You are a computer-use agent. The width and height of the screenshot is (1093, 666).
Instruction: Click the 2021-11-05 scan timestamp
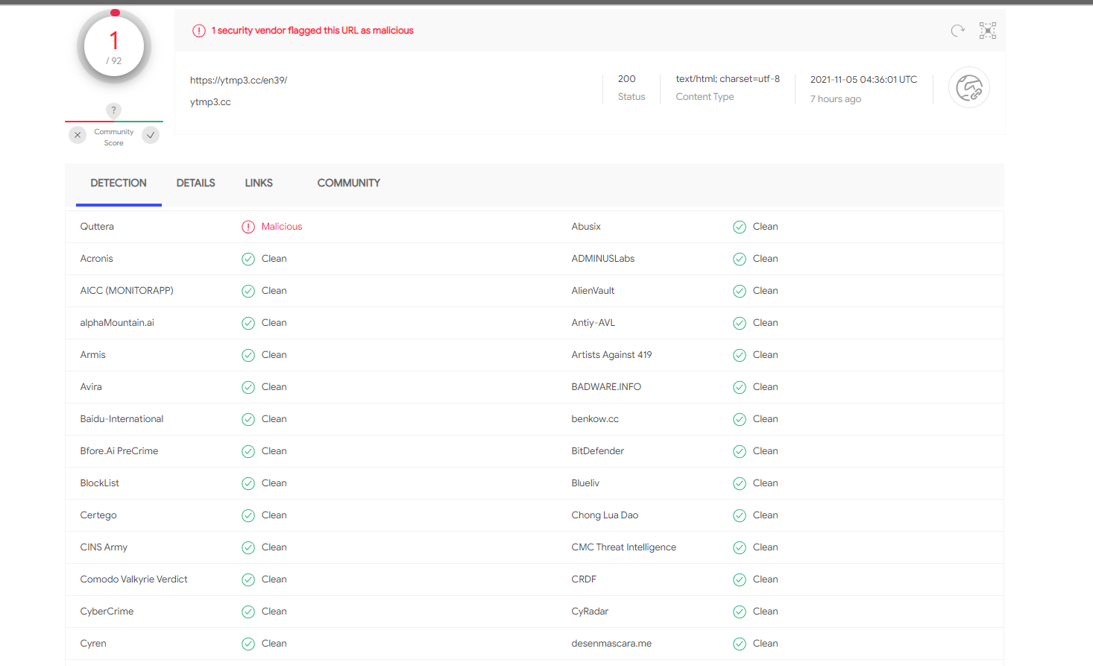click(x=864, y=80)
